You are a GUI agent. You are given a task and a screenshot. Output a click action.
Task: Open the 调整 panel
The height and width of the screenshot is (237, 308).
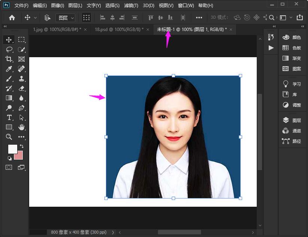[x=292, y=105]
